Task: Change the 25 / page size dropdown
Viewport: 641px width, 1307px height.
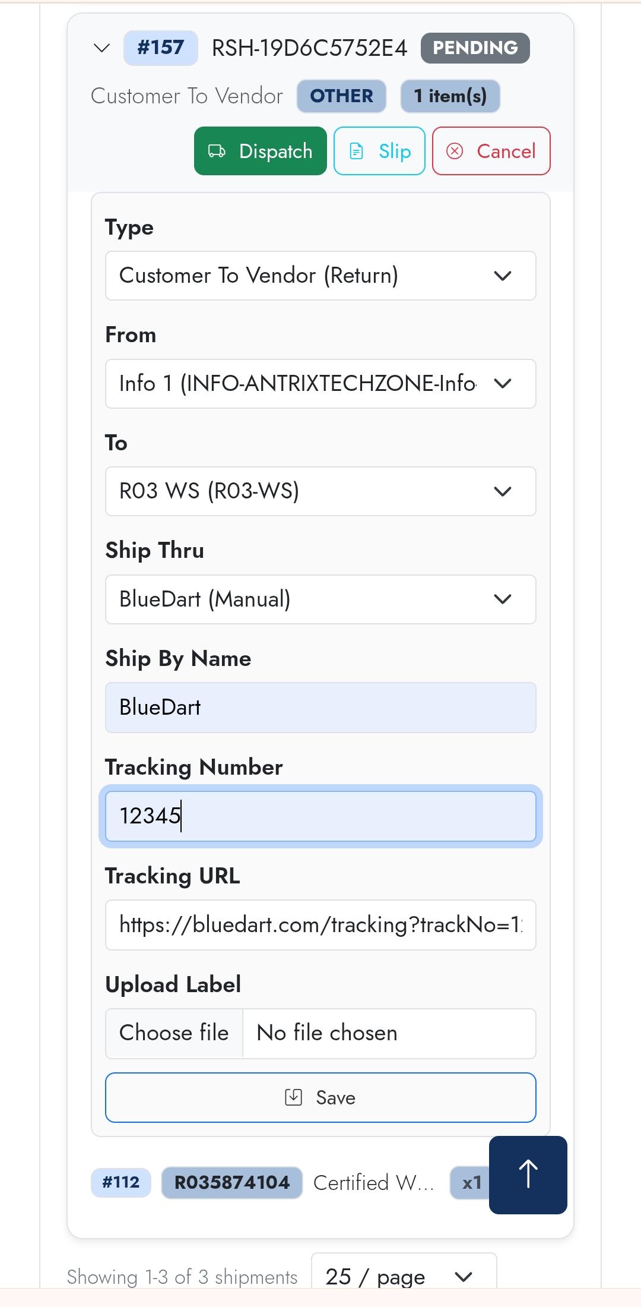Action: 404,1276
